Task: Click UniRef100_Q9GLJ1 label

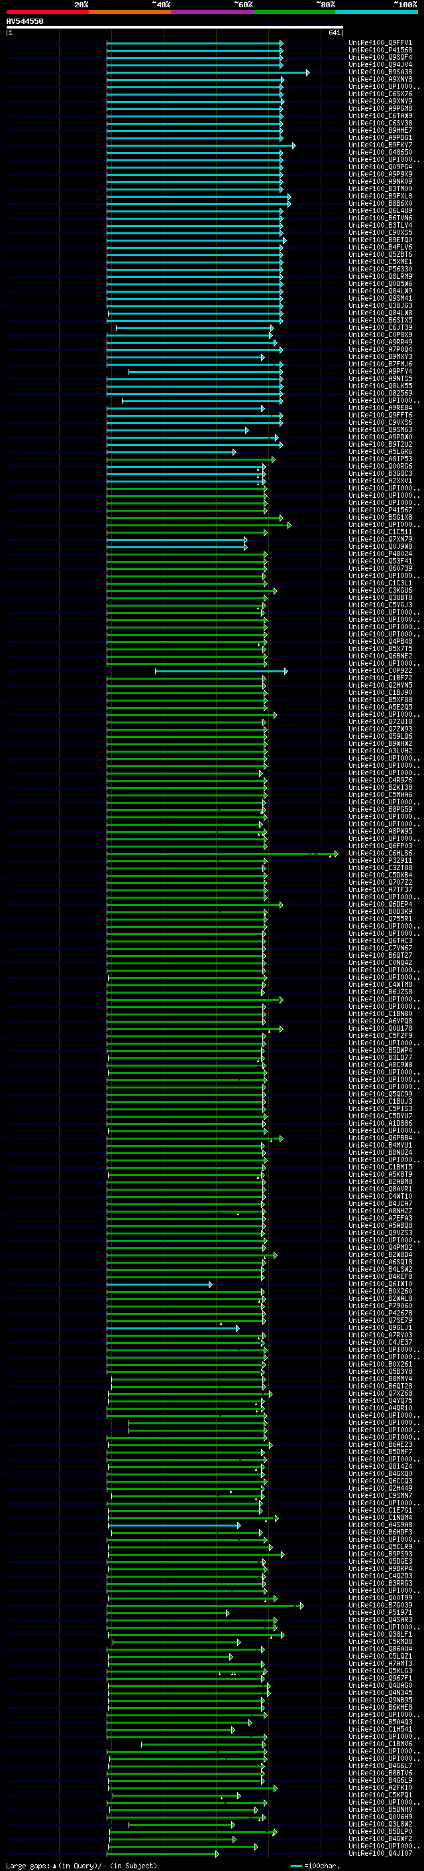Action: (x=380, y=1327)
